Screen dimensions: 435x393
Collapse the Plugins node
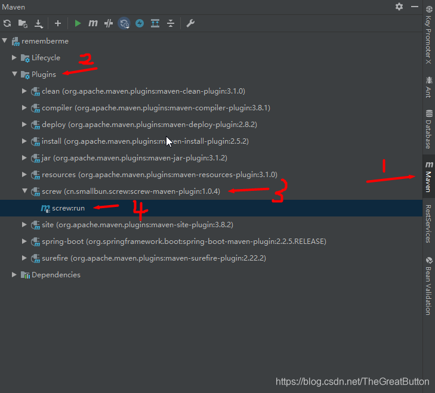point(15,74)
